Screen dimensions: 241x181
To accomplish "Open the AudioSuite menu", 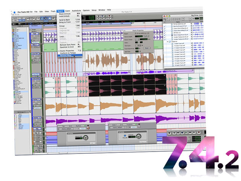I will pos(77,11).
